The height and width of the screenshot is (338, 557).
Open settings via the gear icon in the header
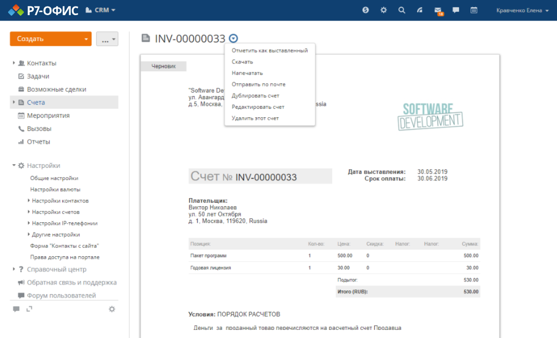click(383, 10)
